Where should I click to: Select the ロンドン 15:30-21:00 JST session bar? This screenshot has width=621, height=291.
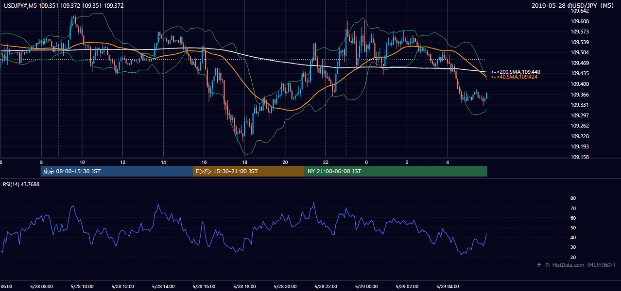[x=249, y=171]
